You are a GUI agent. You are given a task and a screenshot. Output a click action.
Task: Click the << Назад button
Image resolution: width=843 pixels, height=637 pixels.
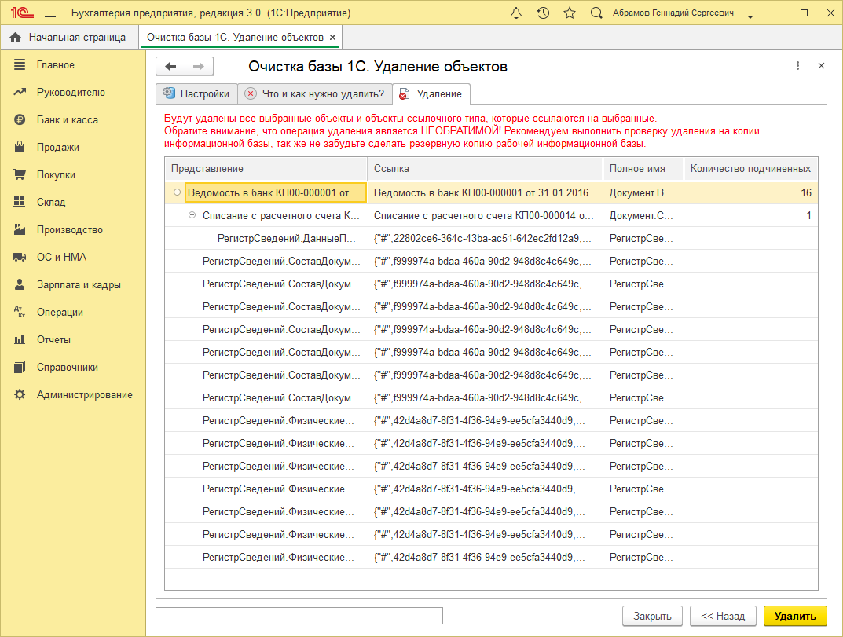pos(723,617)
